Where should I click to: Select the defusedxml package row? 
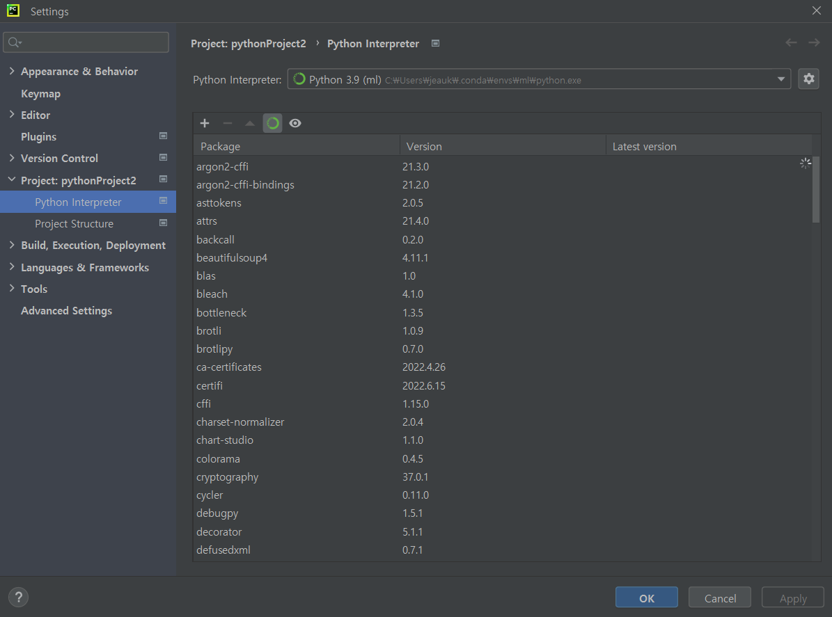click(503, 550)
